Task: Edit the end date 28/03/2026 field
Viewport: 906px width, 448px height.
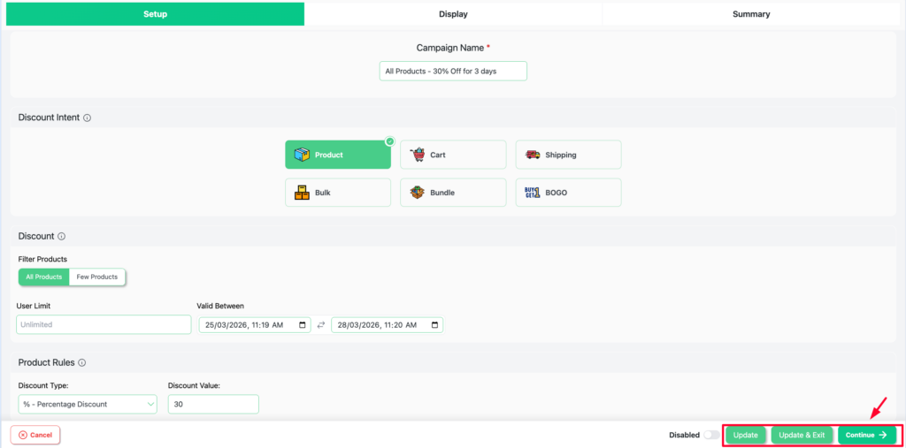Action: pyautogui.click(x=388, y=325)
